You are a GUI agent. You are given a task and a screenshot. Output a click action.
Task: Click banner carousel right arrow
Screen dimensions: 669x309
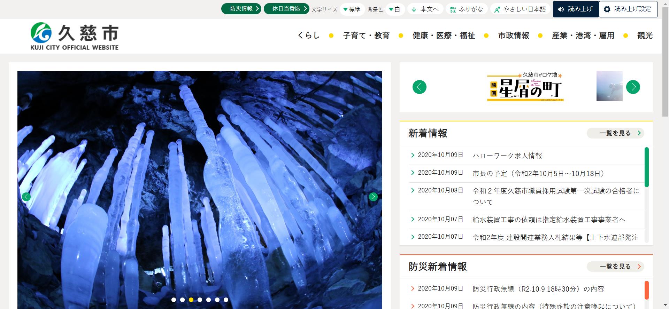[x=633, y=87]
